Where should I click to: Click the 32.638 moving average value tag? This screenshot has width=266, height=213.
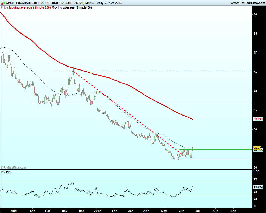tap(258, 119)
